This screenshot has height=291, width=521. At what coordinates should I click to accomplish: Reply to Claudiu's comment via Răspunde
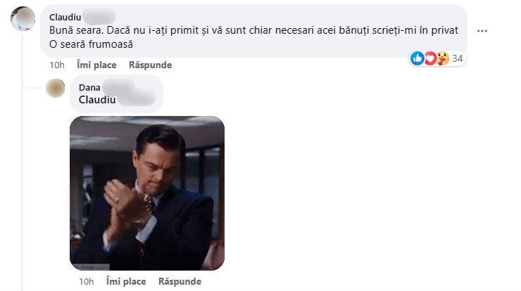click(x=150, y=65)
